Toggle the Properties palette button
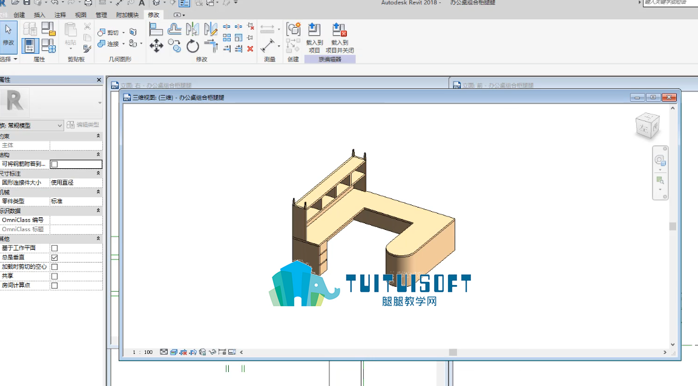The height and width of the screenshot is (386, 698). point(30,46)
